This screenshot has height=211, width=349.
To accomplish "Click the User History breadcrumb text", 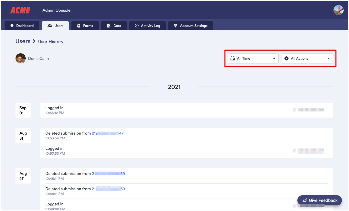I will pos(51,42).
